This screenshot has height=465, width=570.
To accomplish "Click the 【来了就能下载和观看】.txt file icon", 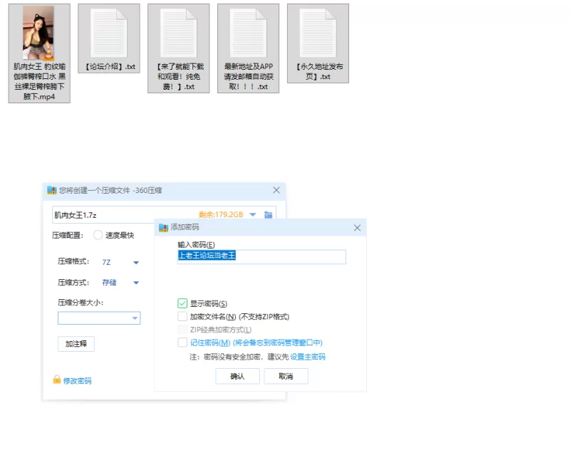I will tap(178, 33).
